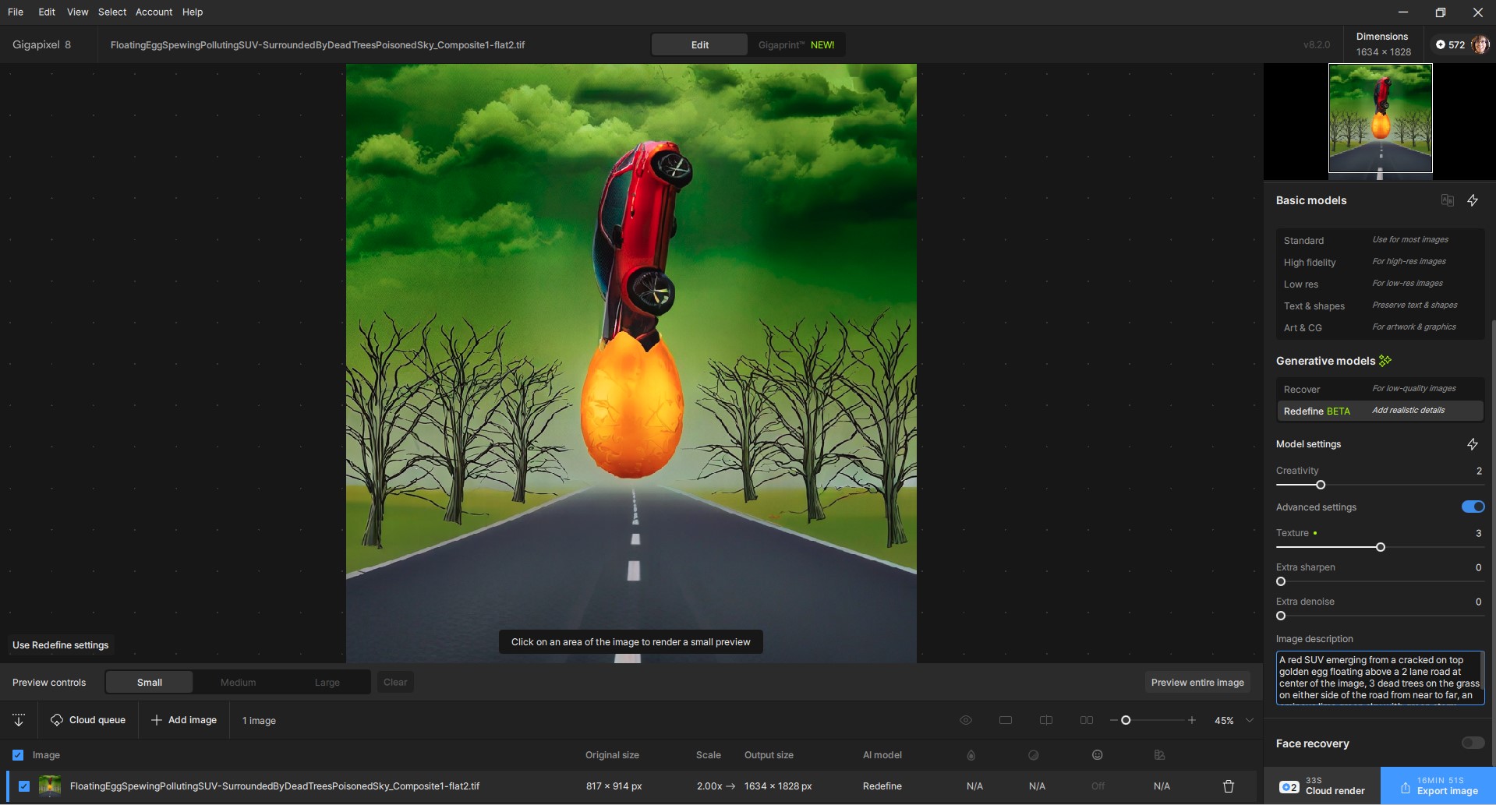Click the lightning icon next to Model settings

pos(1473,444)
